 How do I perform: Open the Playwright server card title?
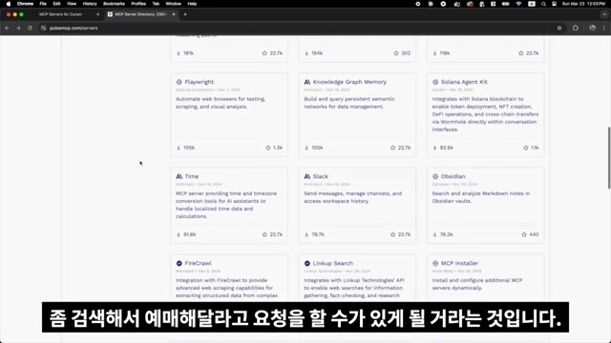[200, 82]
